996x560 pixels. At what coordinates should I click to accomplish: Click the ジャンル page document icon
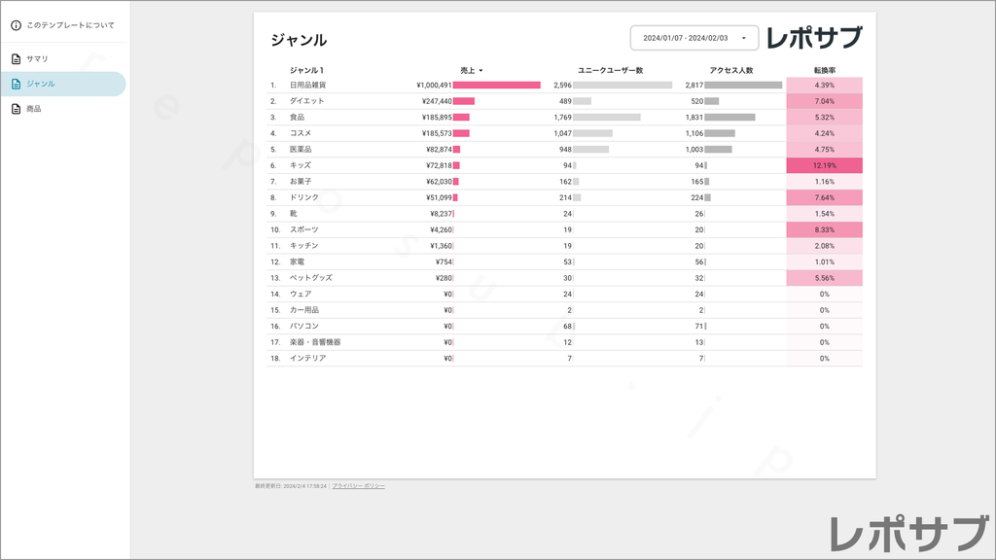(16, 84)
